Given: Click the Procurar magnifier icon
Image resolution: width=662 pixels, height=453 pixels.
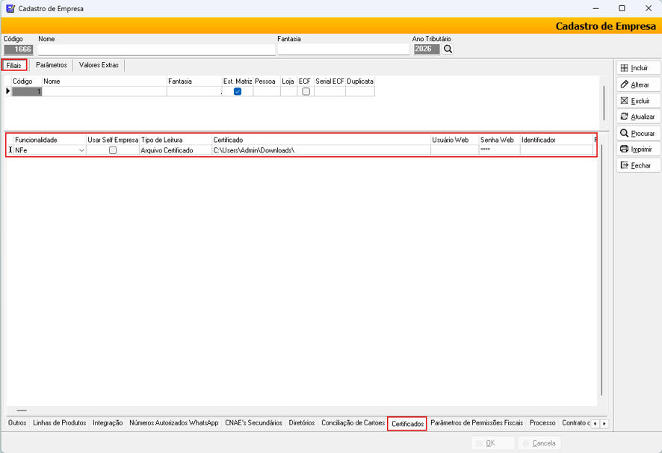Looking at the screenshot, I should click(x=624, y=133).
